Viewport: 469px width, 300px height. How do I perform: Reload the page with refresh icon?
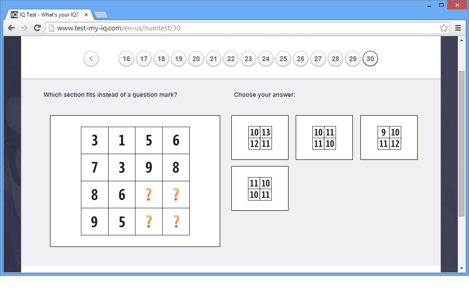[x=37, y=28]
